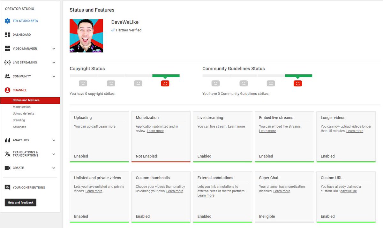This screenshot has height=228, width=383.
Task: Click the Live Streaming broadcast icon
Action: pyautogui.click(x=7, y=63)
